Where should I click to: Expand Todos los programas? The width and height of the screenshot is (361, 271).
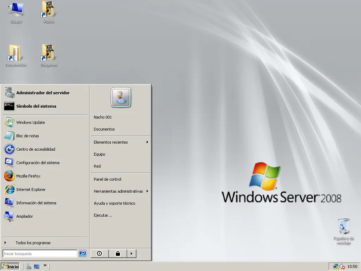click(x=45, y=243)
